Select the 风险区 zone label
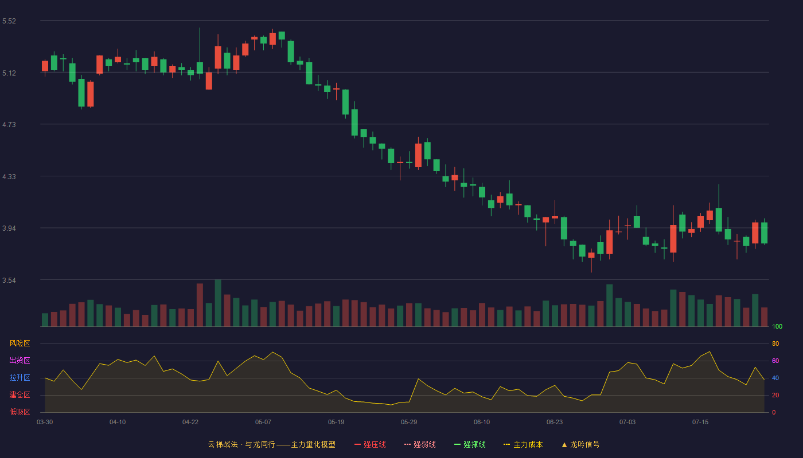The image size is (803, 458). [x=20, y=343]
